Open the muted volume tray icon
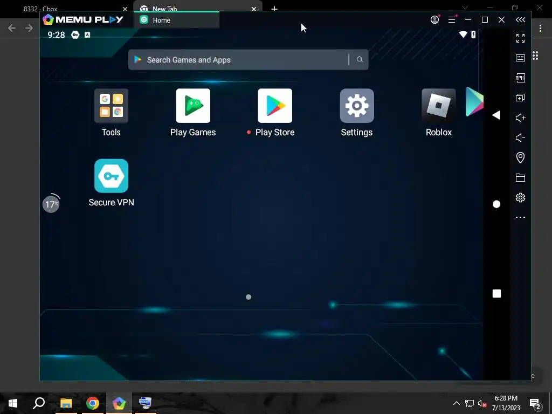This screenshot has width=552, height=414. pyautogui.click(x=482, y=403)
